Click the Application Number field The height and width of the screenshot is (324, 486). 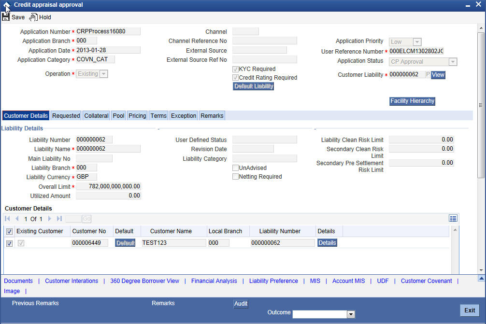coord(108,31)
